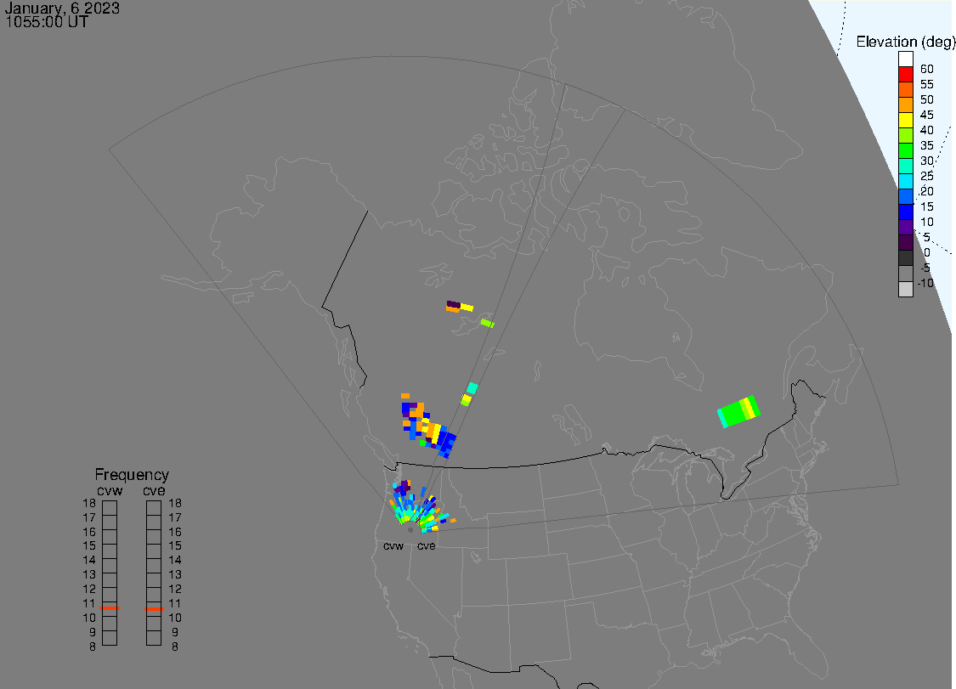The image size is (956, 689).
Task: Click the dark purple echo cell in northern Canada
Action: pos(454,304)
